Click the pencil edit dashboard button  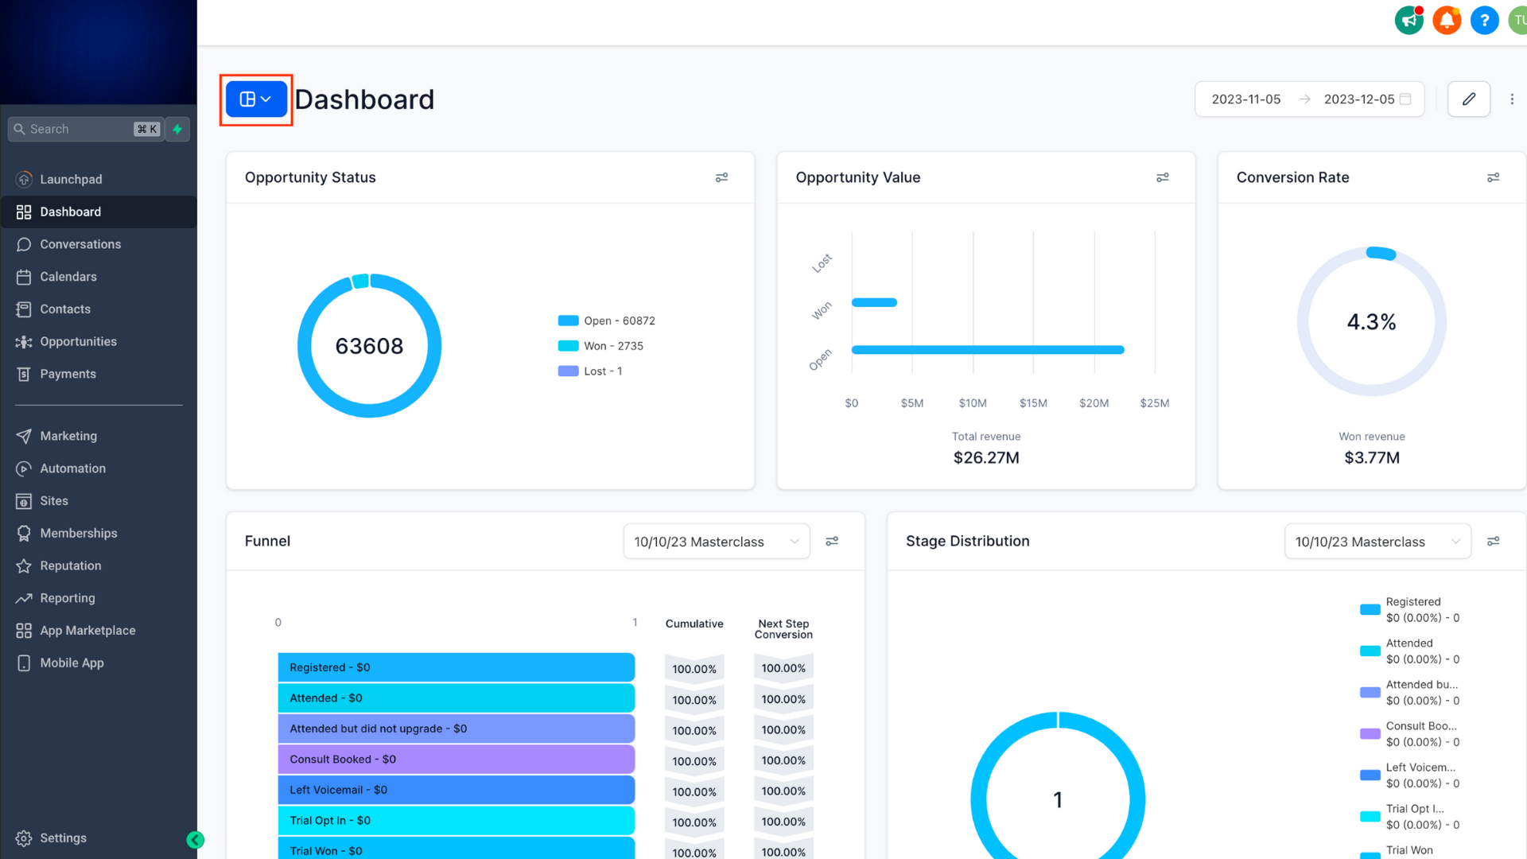click(x=1468, y=99)
